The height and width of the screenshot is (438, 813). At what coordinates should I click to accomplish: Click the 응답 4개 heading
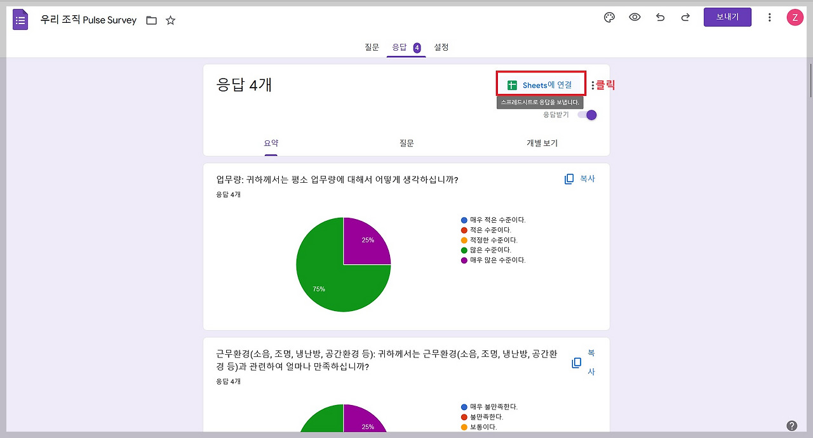coord(244,85)
